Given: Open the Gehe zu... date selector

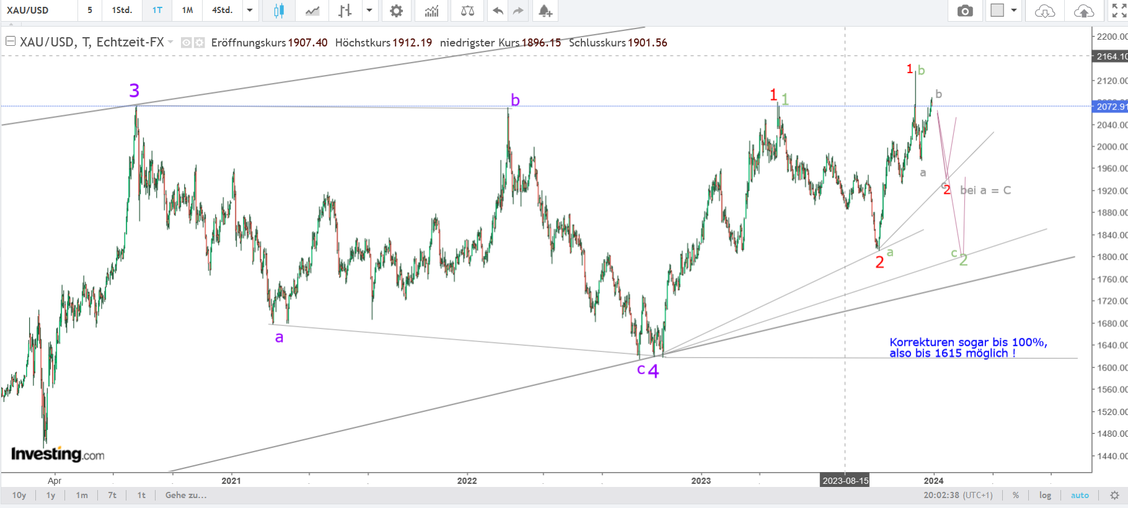Looking at the screenshot, I should pos(186,495).
